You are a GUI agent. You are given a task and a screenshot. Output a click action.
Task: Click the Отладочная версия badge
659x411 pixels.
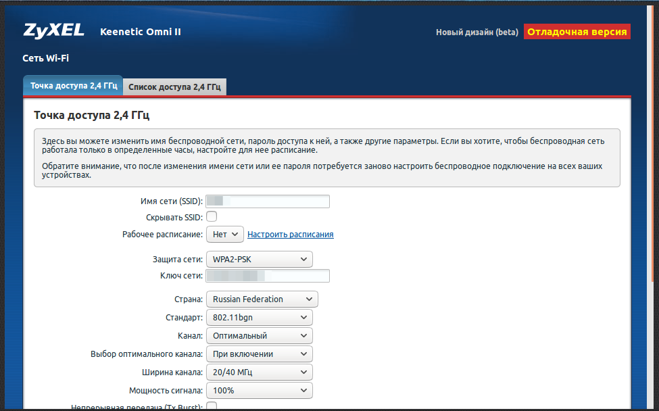pos(577,32)
